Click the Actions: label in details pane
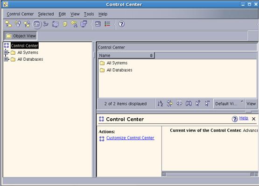The image size is (259, 186). [x=107, y=132]
